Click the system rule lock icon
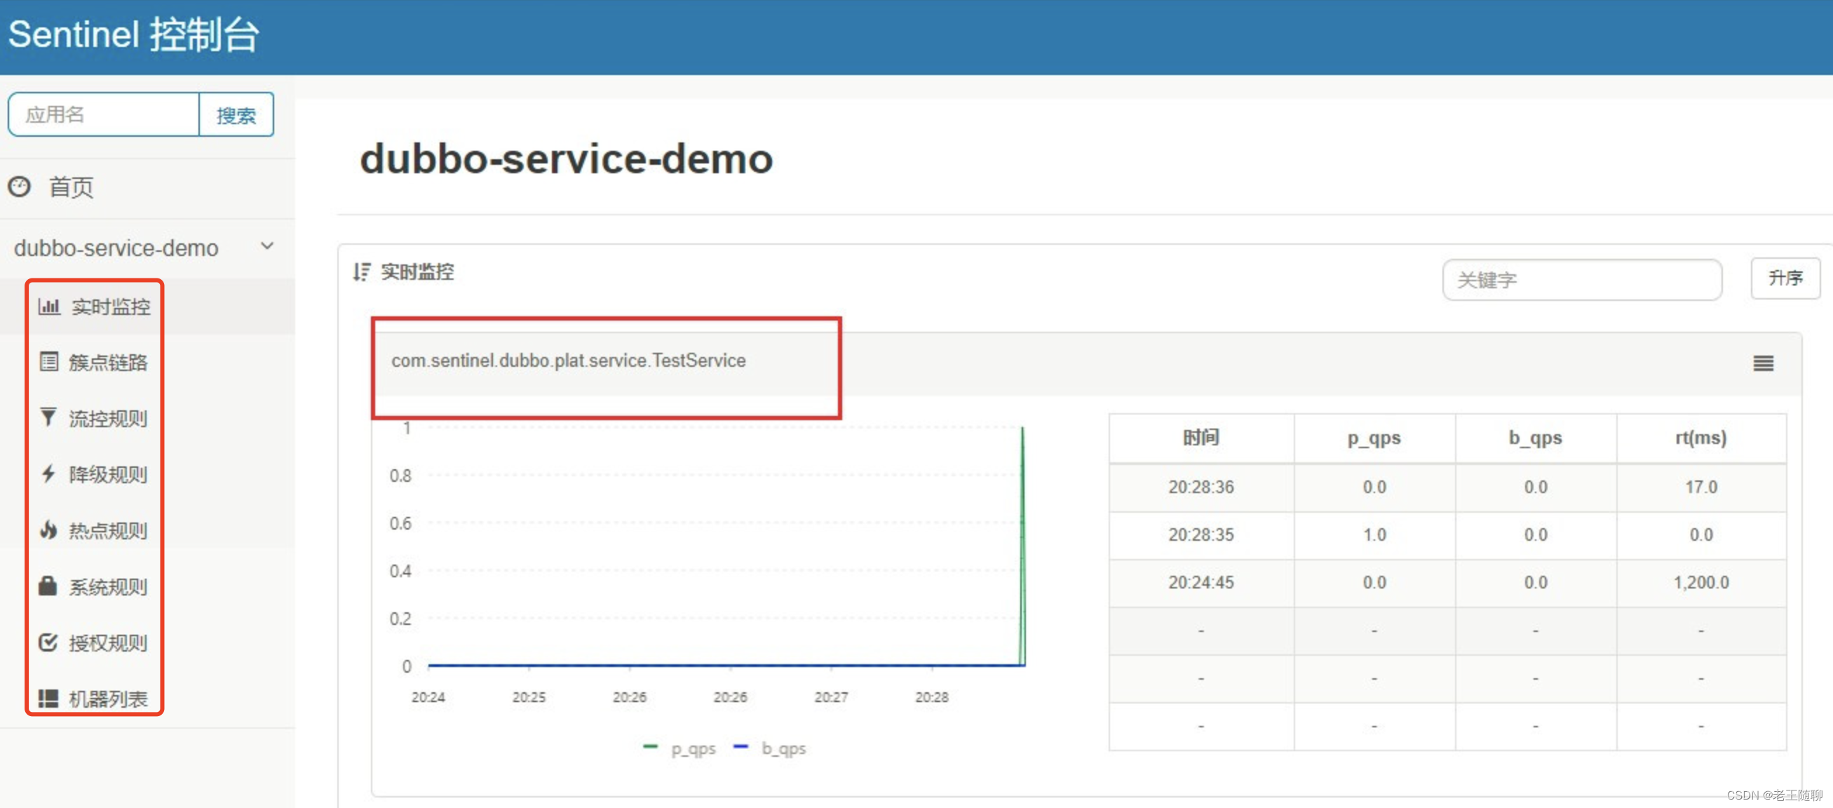The height and width of the screenshot is (808, 1833). (x=48, y=586)
